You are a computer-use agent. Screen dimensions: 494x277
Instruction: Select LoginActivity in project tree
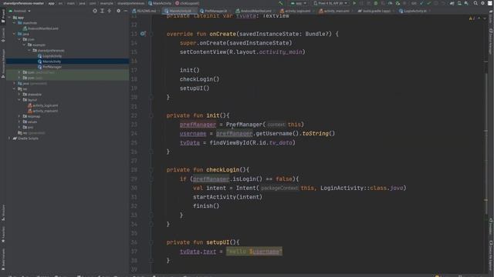point(52,56)
